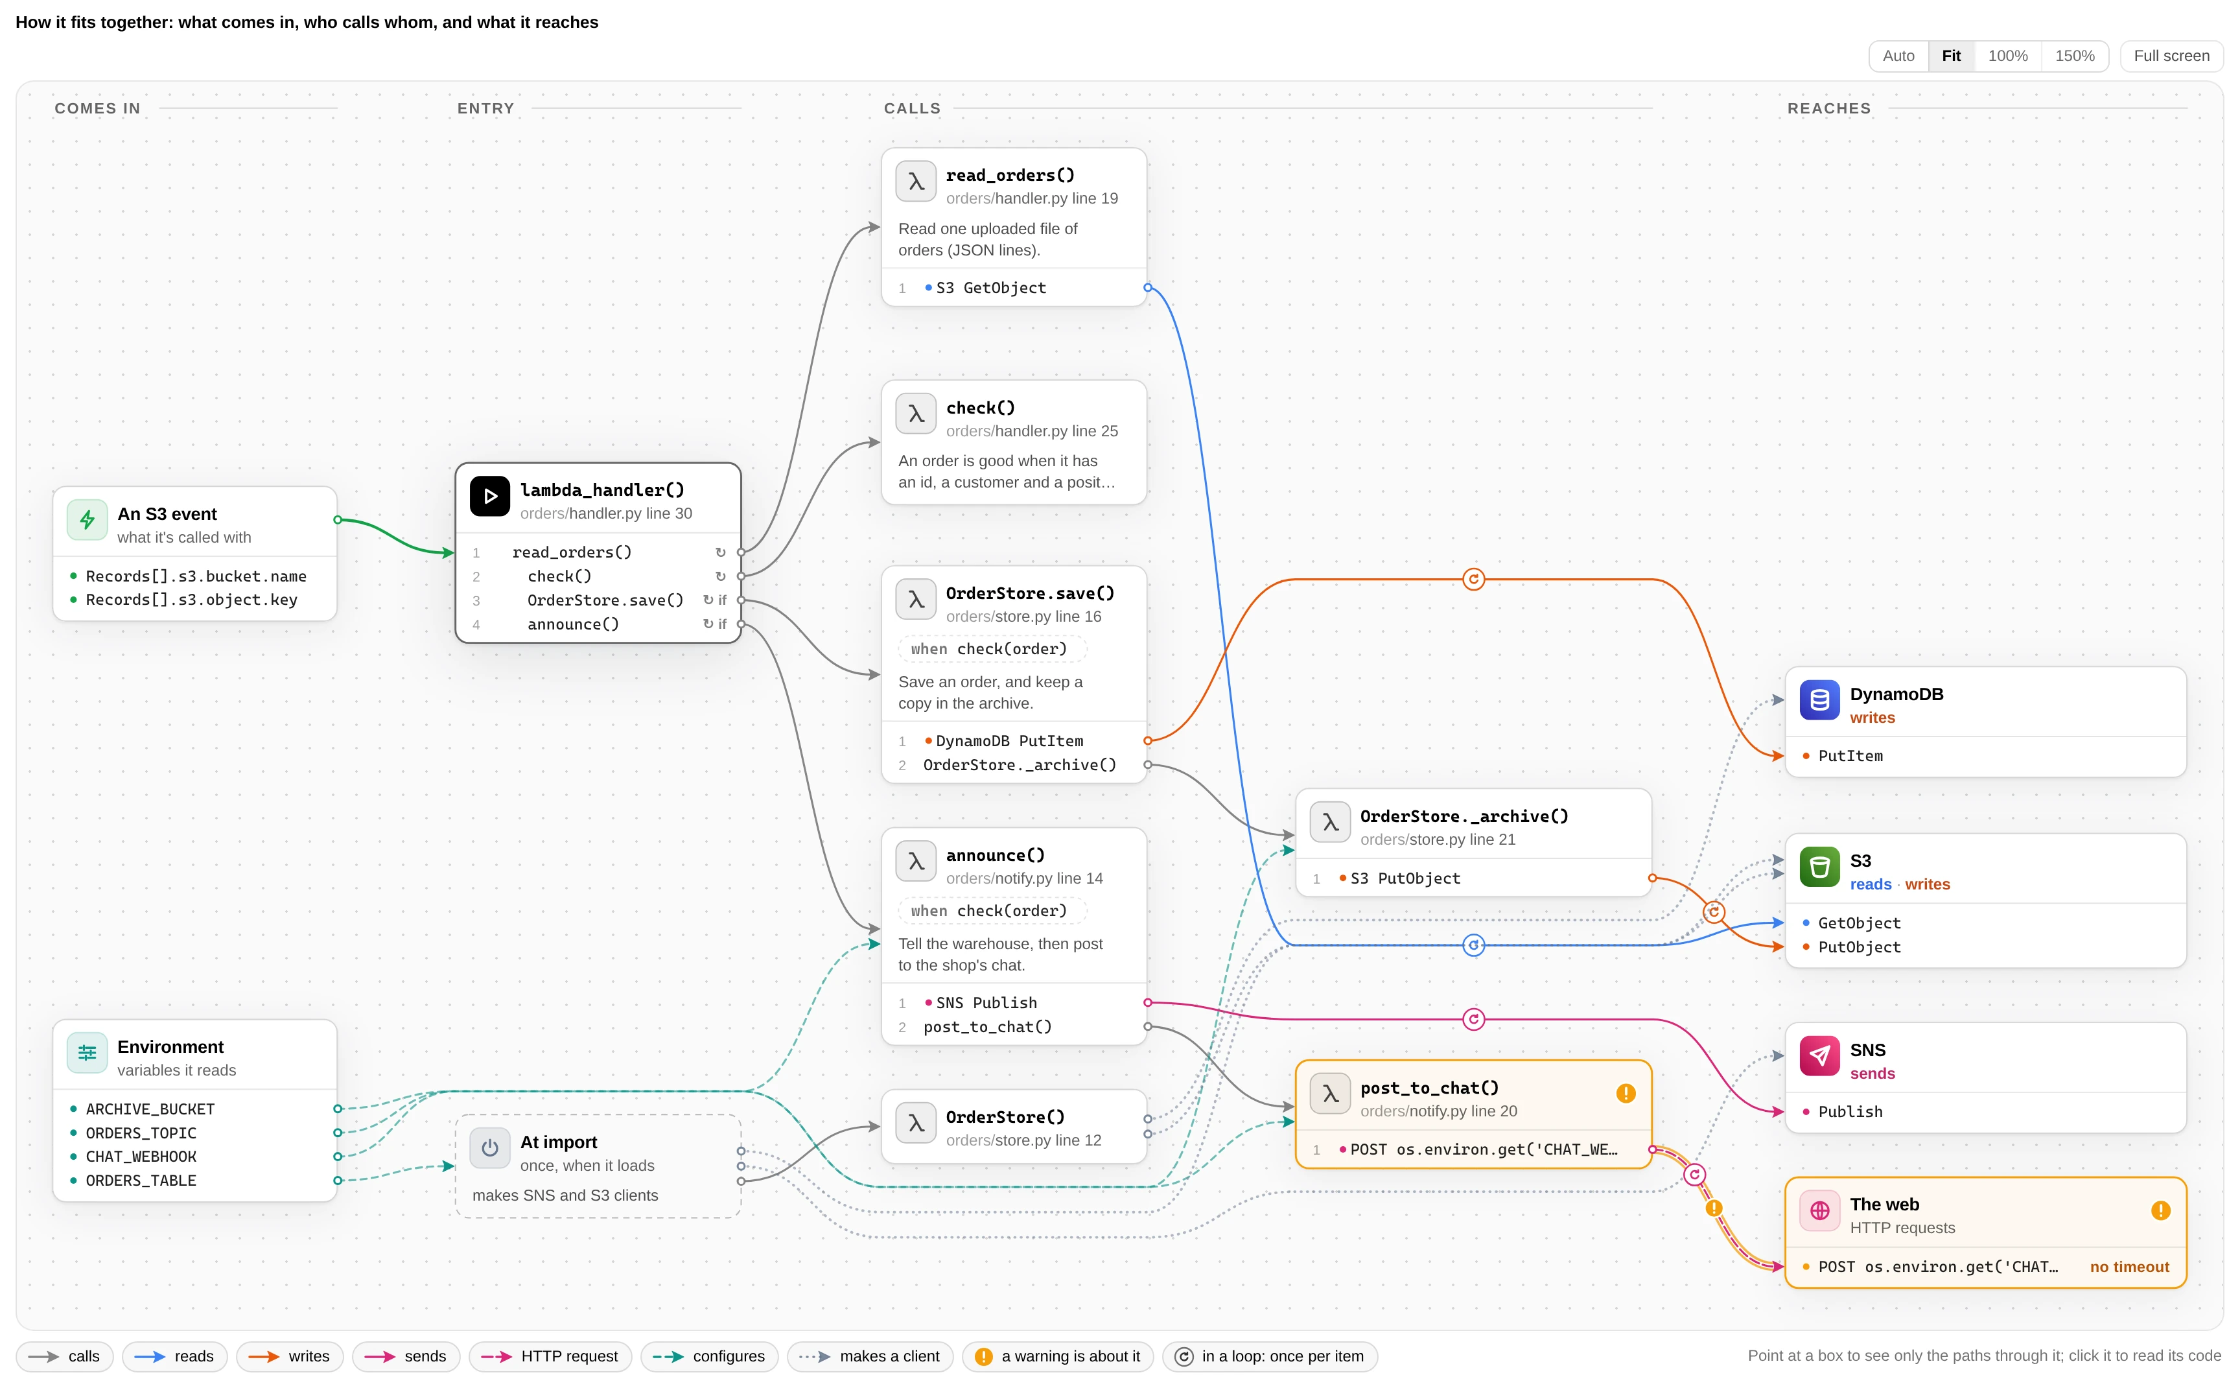Click the lambda icon on OrderStore._archive()
Screen dimensions: 2240x1388
coord(1330,823)
